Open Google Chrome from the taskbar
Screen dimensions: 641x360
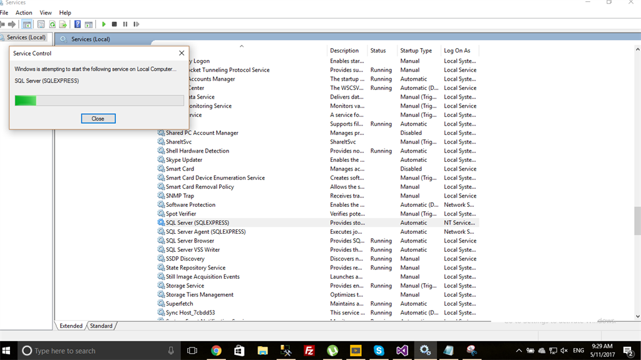click(x=216, y=351)
